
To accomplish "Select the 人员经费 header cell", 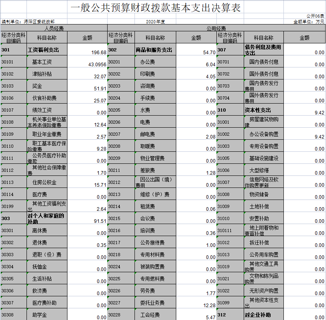I will 53,28.
